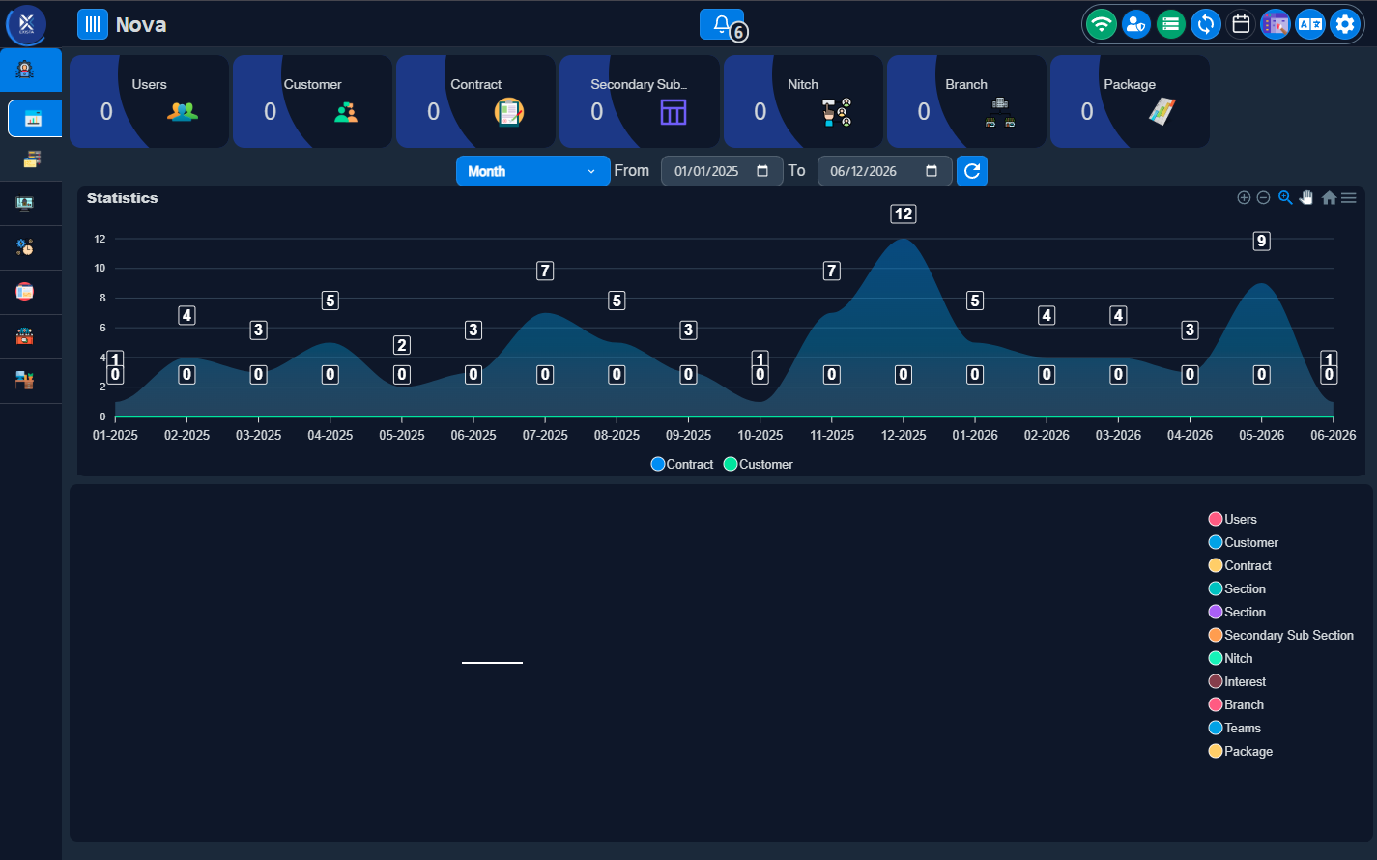1377x860 pixels.
Task: Click the Nova logo in the top-left corner
Action: [x=26, y=24]
